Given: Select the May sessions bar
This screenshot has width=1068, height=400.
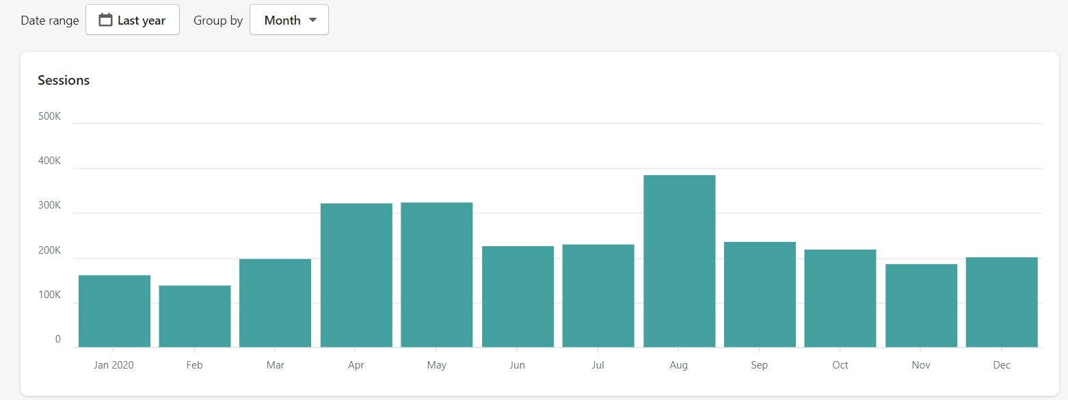Looking at the screenshot, I should click(x=437, y=275).
